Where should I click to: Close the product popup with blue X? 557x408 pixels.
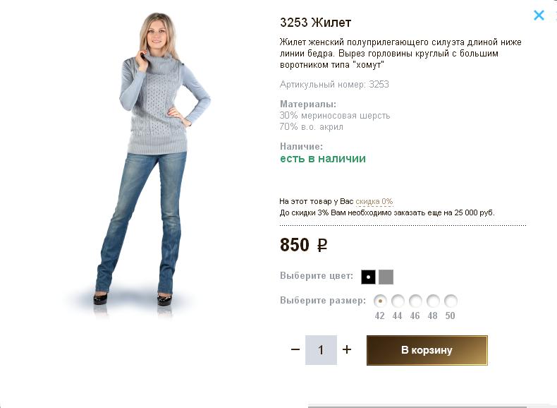(539, 16)
